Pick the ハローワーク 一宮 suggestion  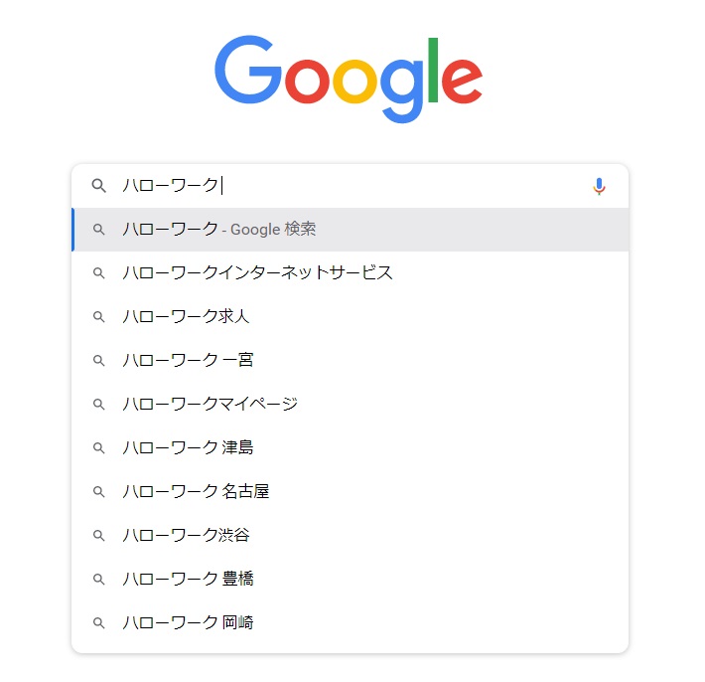pyautogui.click(x=351, y=360)
